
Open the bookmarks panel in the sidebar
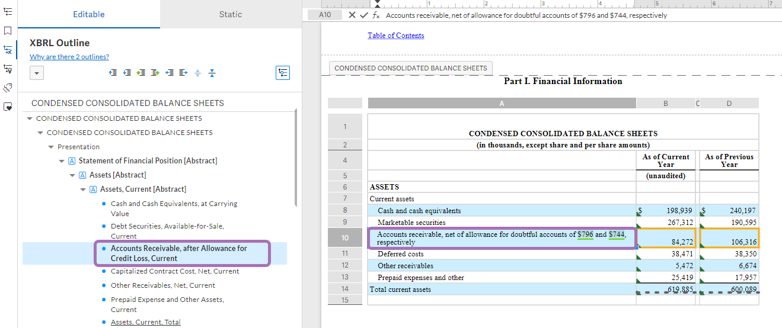[8, 30]
